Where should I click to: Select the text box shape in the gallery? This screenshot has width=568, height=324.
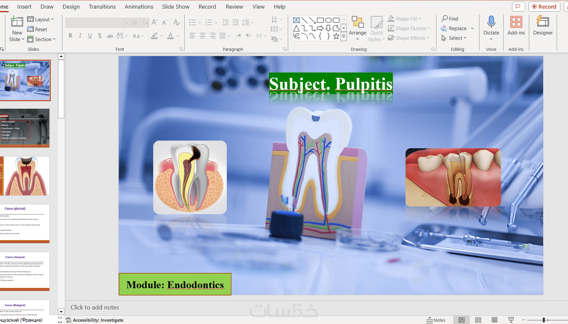[296, 20]
